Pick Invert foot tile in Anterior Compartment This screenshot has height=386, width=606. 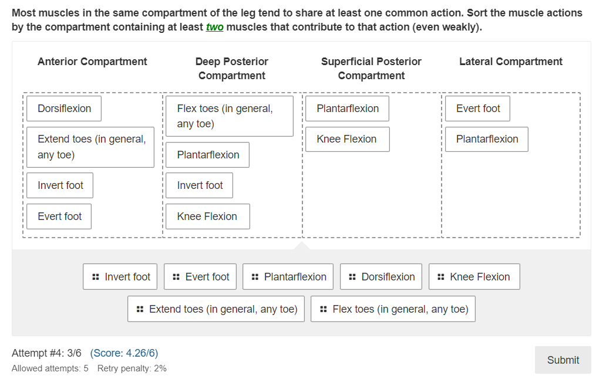coord(60,185)
